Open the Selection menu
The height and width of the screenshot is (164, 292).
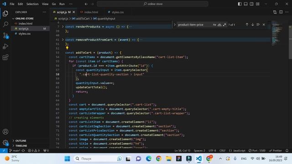(x=32, y=4)
